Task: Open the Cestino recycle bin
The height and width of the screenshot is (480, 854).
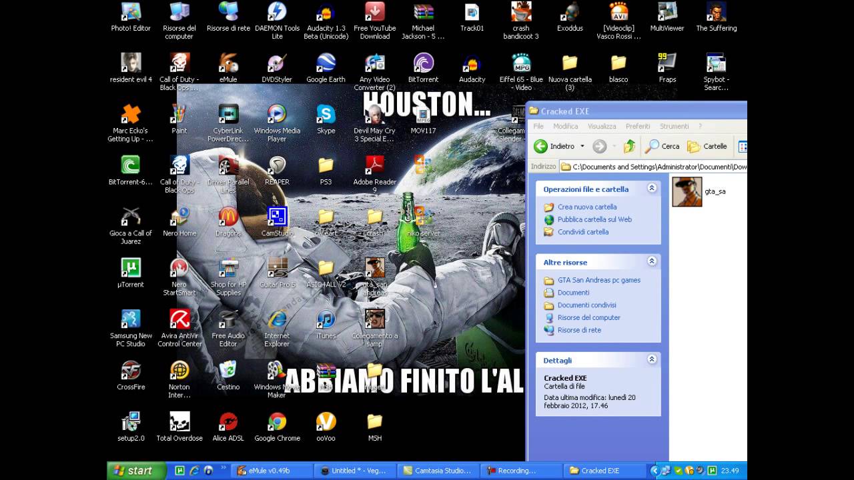Action: click(x=228, y=371)
